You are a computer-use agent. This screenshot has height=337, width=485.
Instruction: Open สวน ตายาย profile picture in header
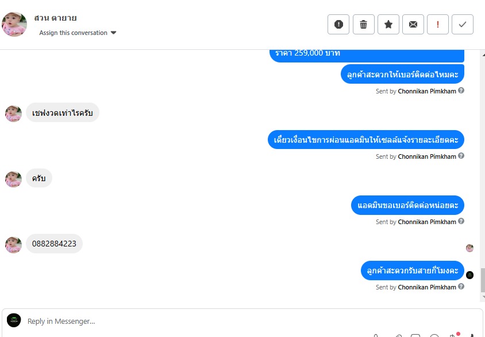point(14,25)
